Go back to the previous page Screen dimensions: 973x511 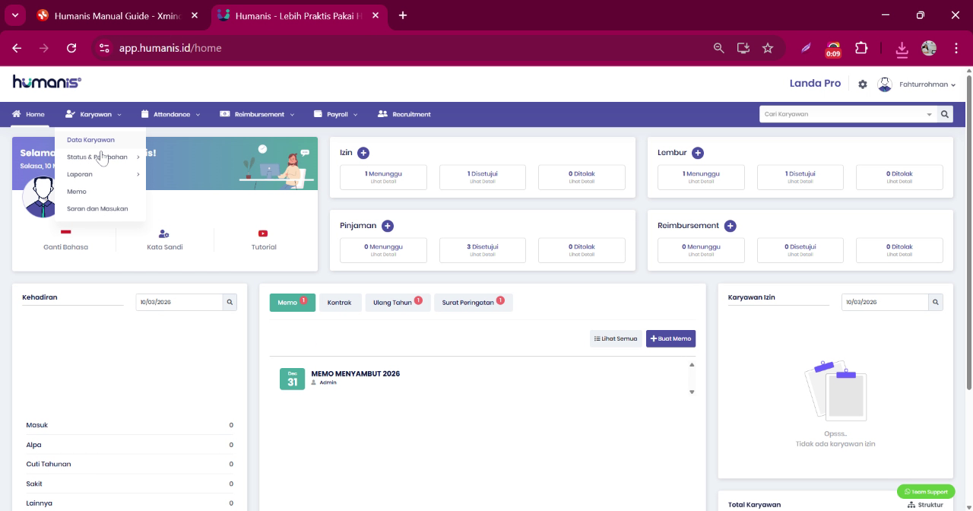[x=17, y=48]
